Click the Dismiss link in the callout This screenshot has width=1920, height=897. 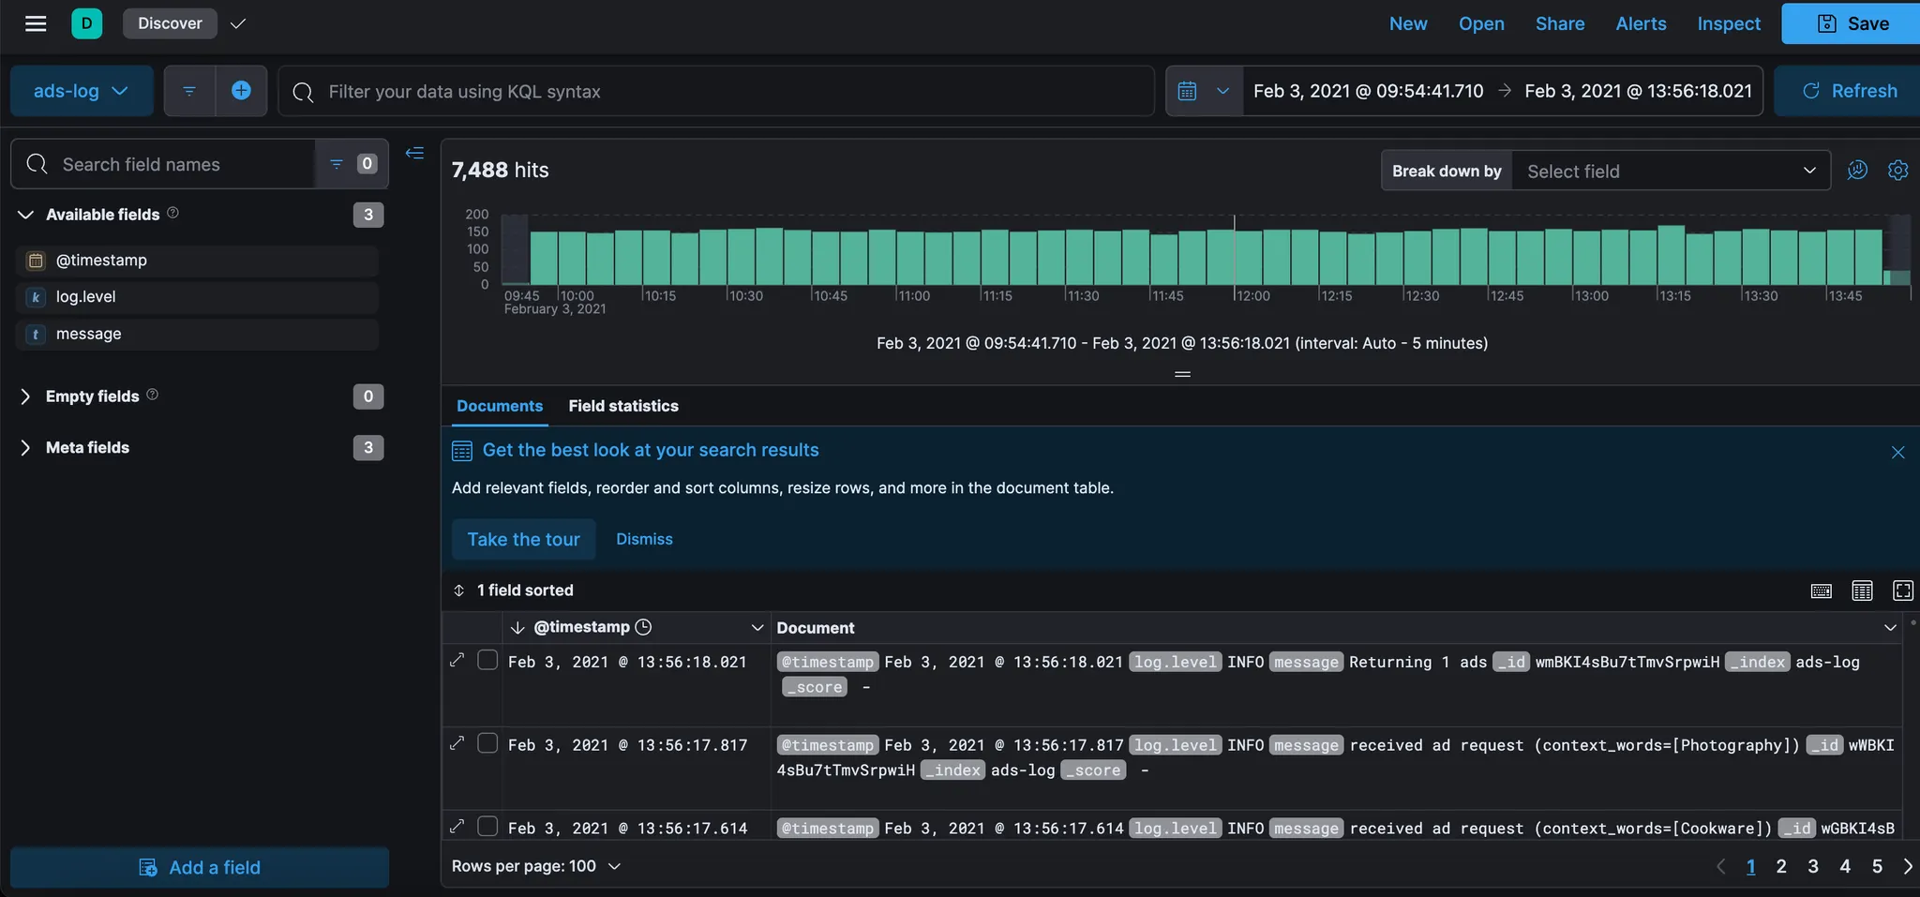coord(644,539)
